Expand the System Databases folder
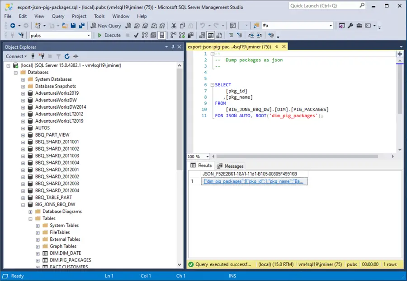 coord(23,79)
